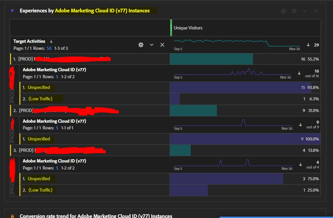Screen dimensions: 333x218
Task: Click the Adobe Marketing Cloud ID (v77) header under row 3
Action: (x=54, y=161)
